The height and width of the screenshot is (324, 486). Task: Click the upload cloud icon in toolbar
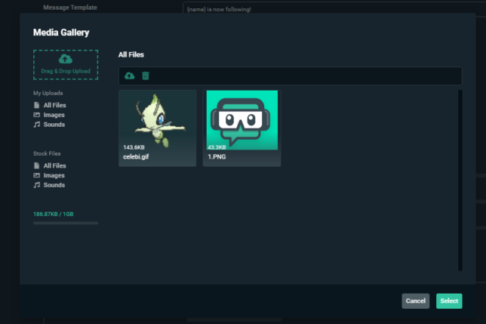pos(130,76)
